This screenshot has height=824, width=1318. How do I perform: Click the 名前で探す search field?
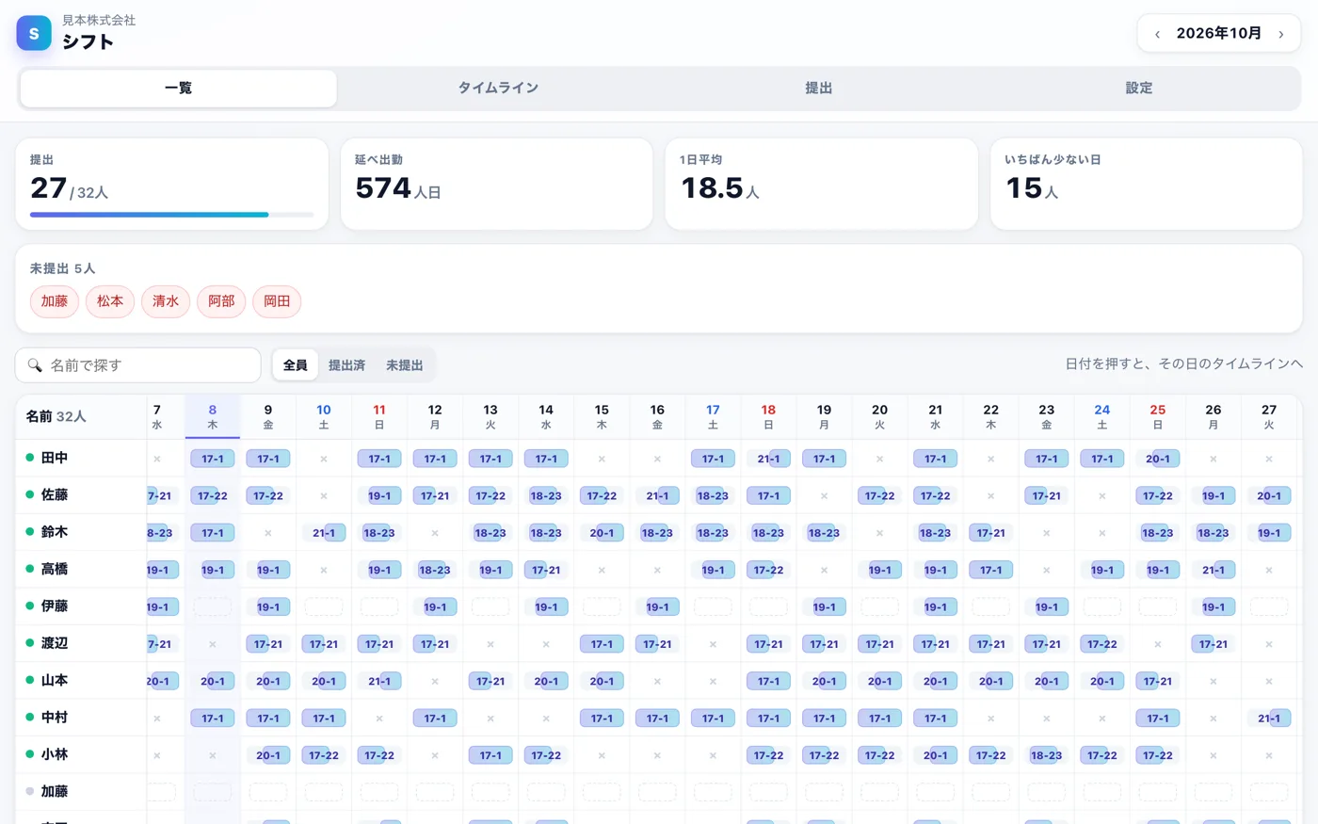(138, 365)
